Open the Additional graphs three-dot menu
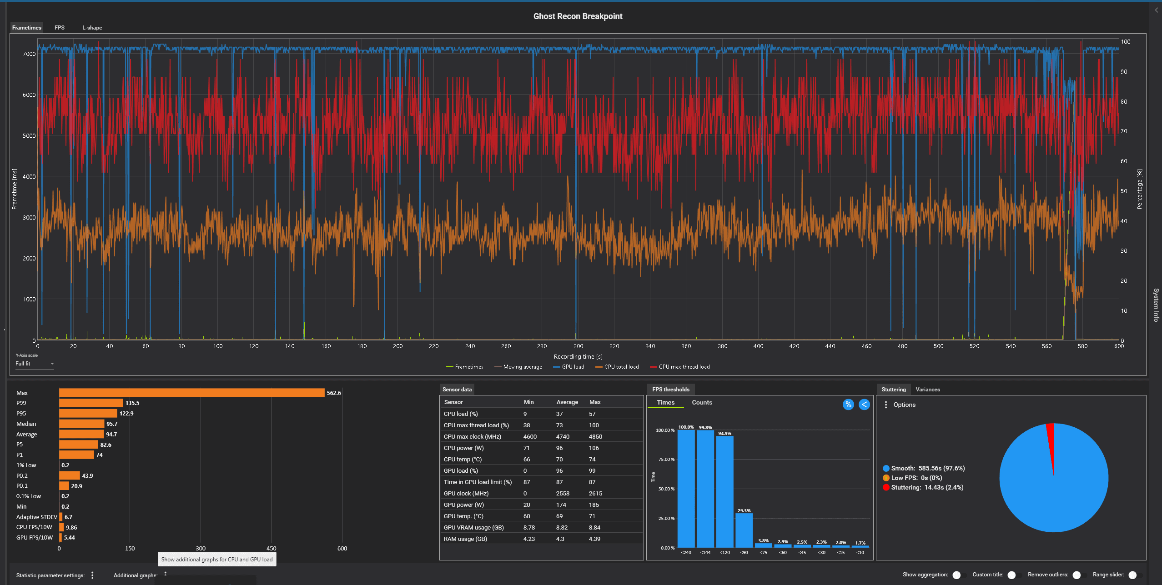Image resolution: width=1162 pixels, height=585 pixels. 165,574
